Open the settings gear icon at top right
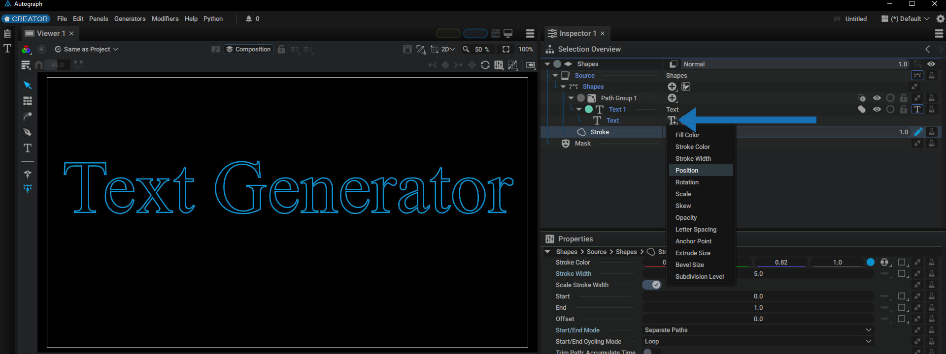The width and height of the screenshot is (946, 354). click(x=940, y=19)
